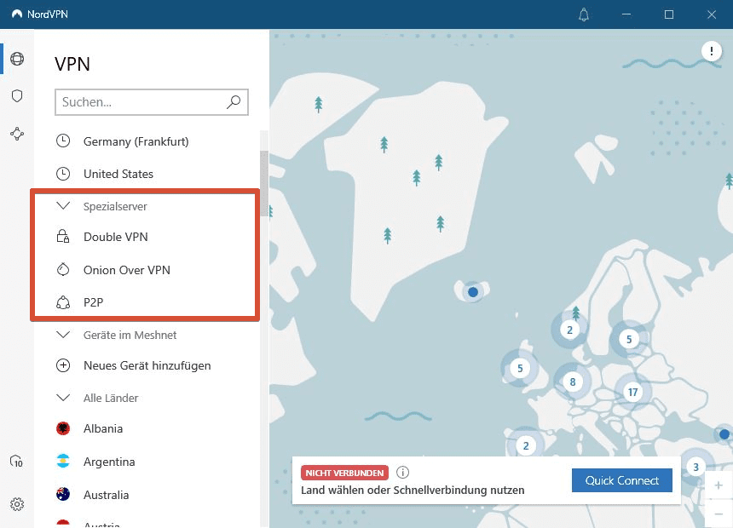Viewport: 733px width, 528px height.
Task: Click the notification bell icon
Action: pyautogui.click(x=583, y=14)
